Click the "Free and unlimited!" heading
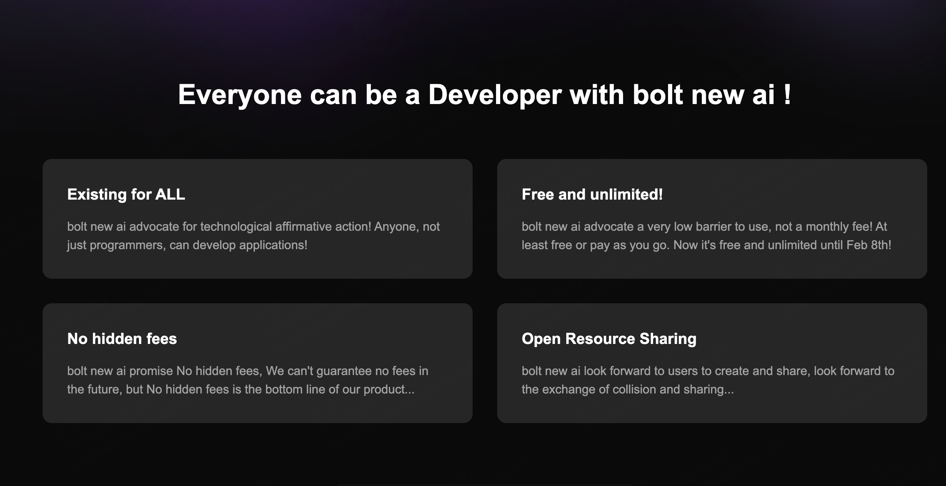The image size is (946, 486). point(592,195)
